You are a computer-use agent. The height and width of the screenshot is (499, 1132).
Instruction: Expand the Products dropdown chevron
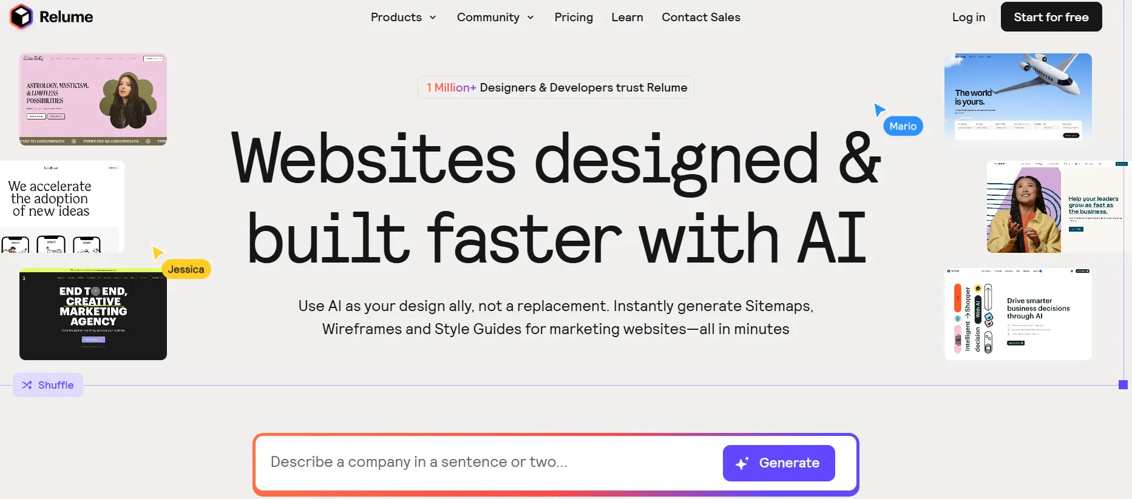[433, 18]
